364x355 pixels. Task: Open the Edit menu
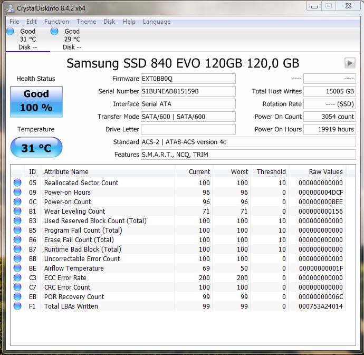coord(31,22)
